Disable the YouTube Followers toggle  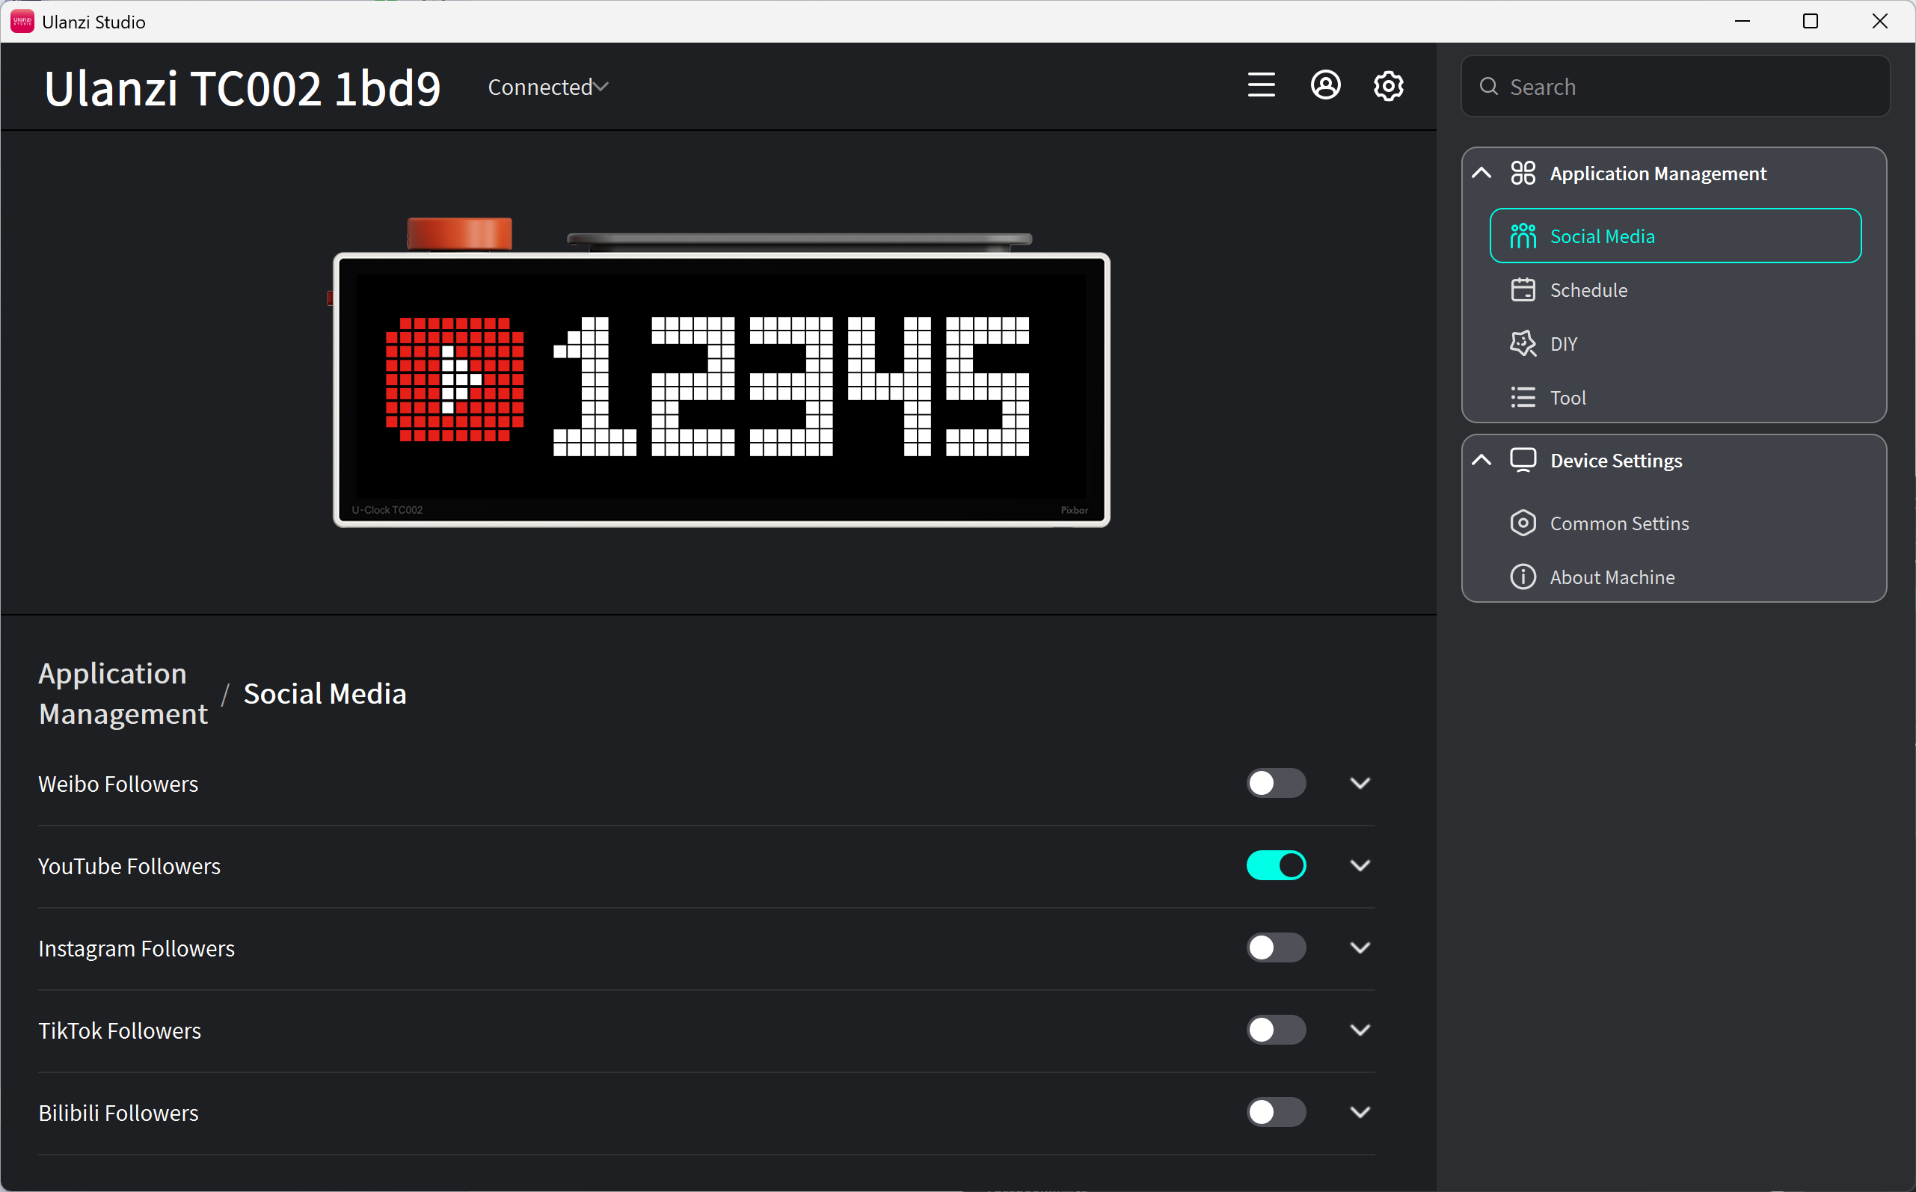1276,864
